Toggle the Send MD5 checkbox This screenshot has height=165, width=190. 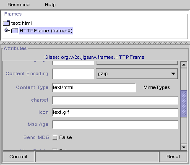click(55, 137)
